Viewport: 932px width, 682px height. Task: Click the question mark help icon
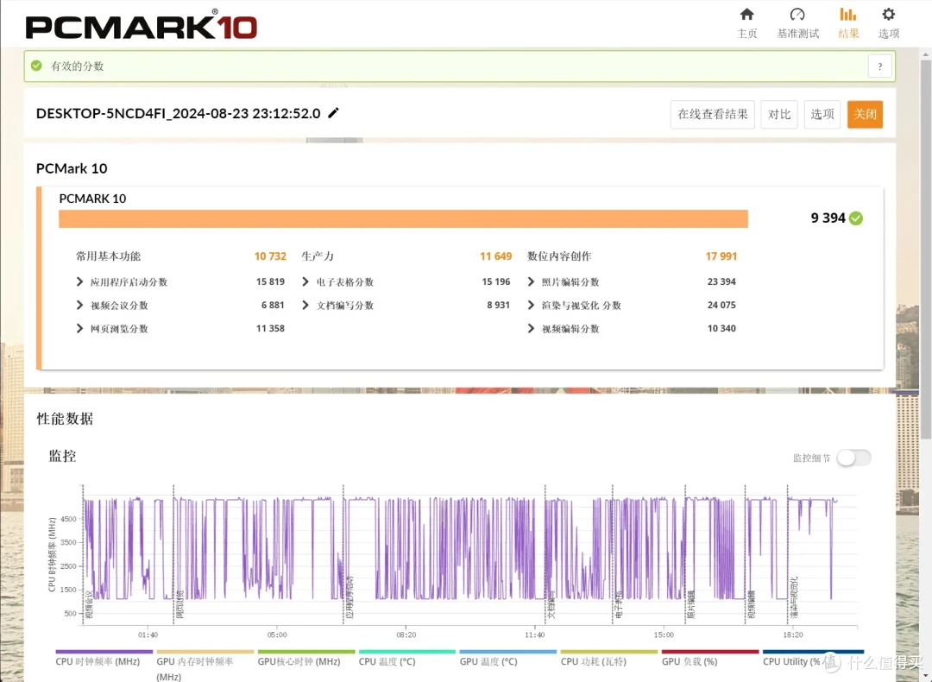(879, 66)
